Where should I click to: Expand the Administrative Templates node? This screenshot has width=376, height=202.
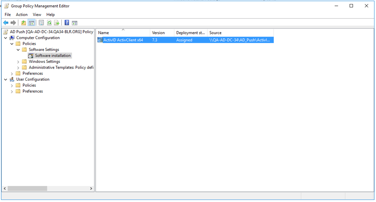(18, 67)
